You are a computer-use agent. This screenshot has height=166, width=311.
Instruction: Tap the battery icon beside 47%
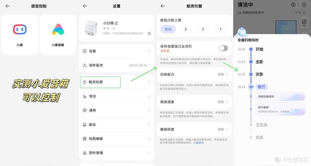click(x=304, y=12)
